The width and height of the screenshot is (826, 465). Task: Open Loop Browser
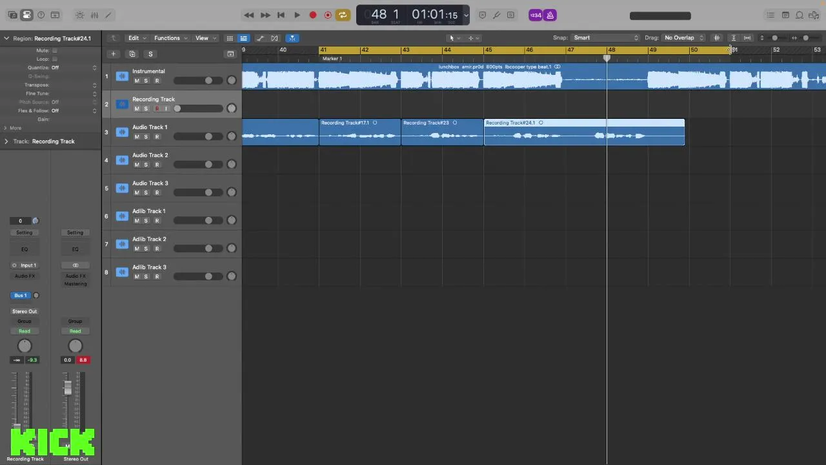pyautogui.click(x=800, y=15)
